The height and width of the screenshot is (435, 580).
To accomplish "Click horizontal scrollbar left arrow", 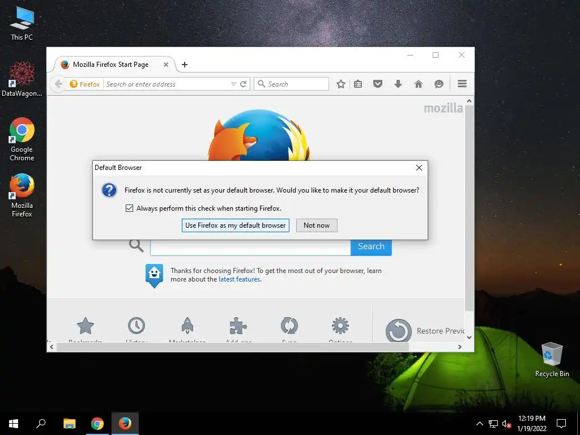I will 52,347.
